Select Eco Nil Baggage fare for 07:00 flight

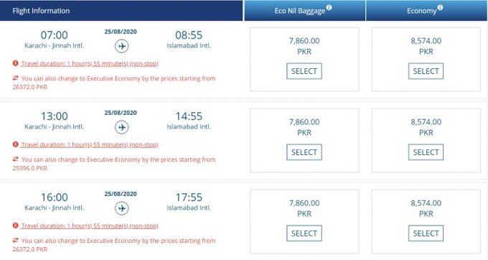[304, 71]
